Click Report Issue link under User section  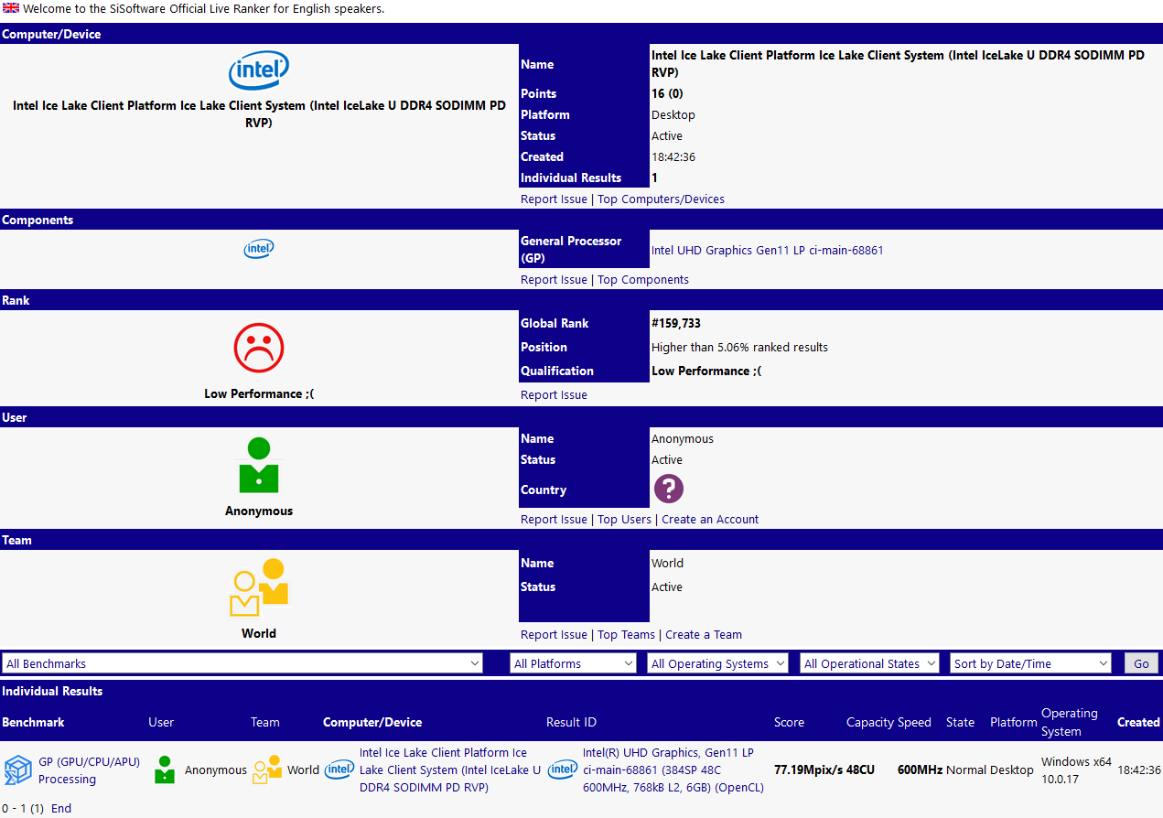(x=554, y=520)
